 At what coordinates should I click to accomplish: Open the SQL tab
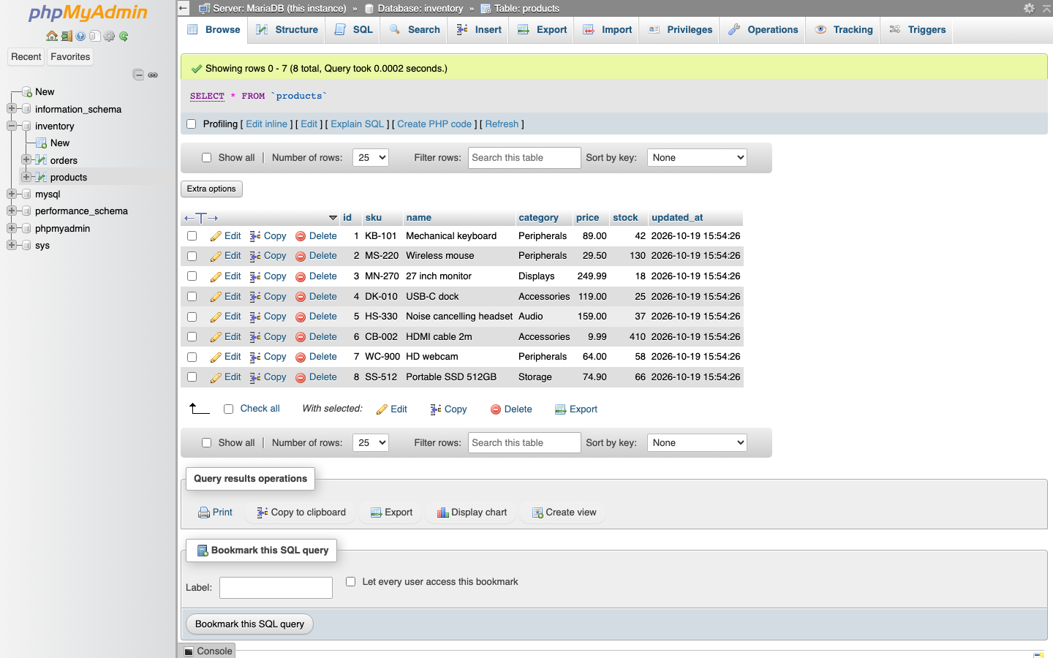click(353, 30)
